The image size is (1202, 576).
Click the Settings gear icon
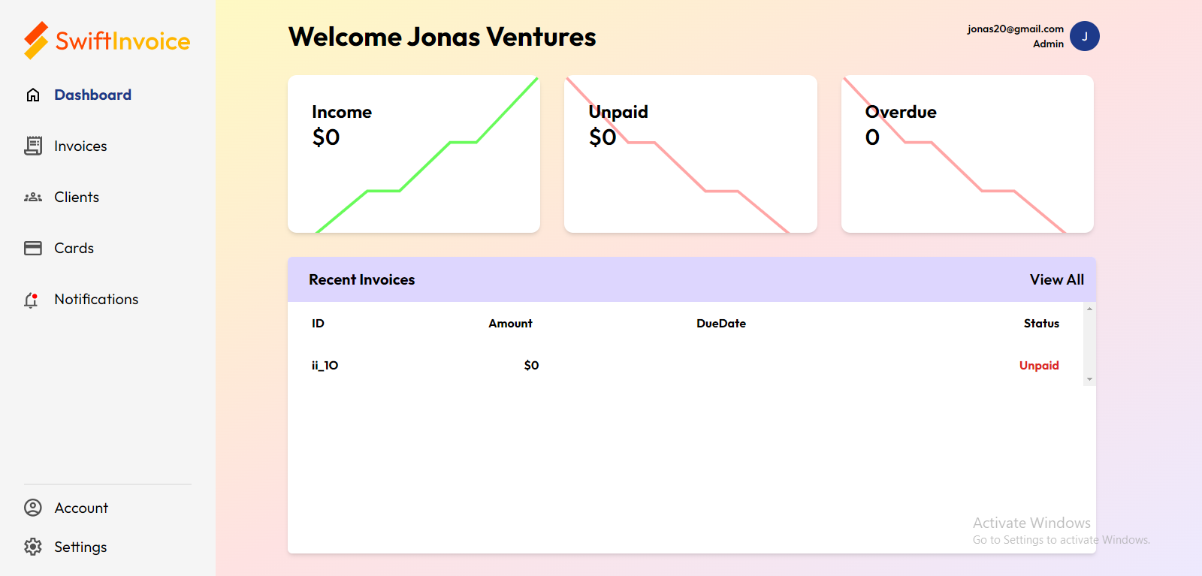33,547
